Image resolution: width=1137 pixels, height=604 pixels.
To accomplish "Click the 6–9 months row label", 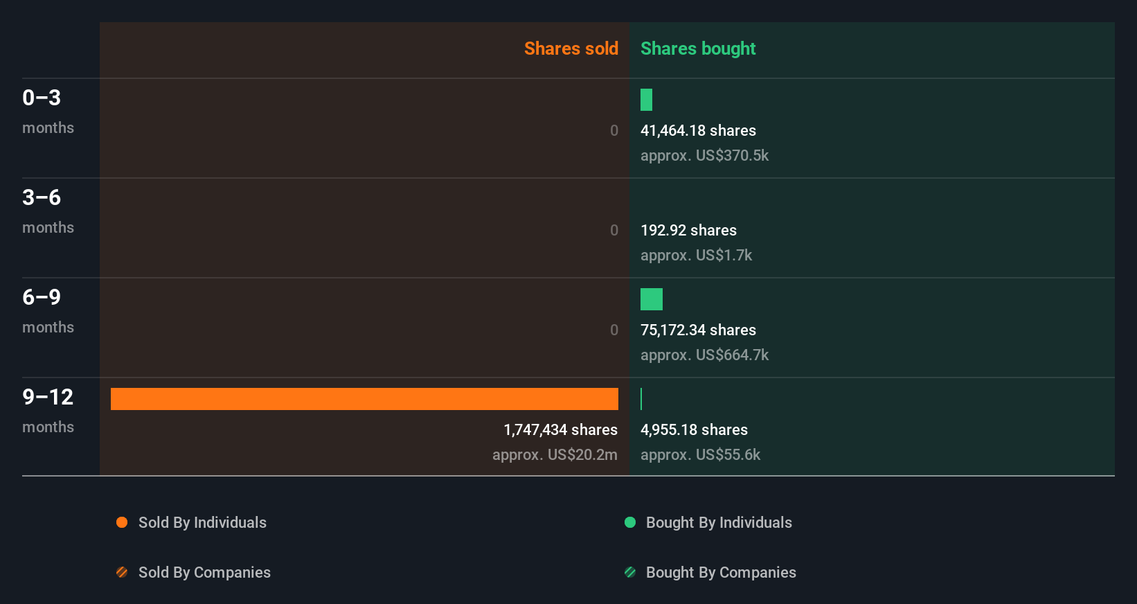I will [48, 310].
